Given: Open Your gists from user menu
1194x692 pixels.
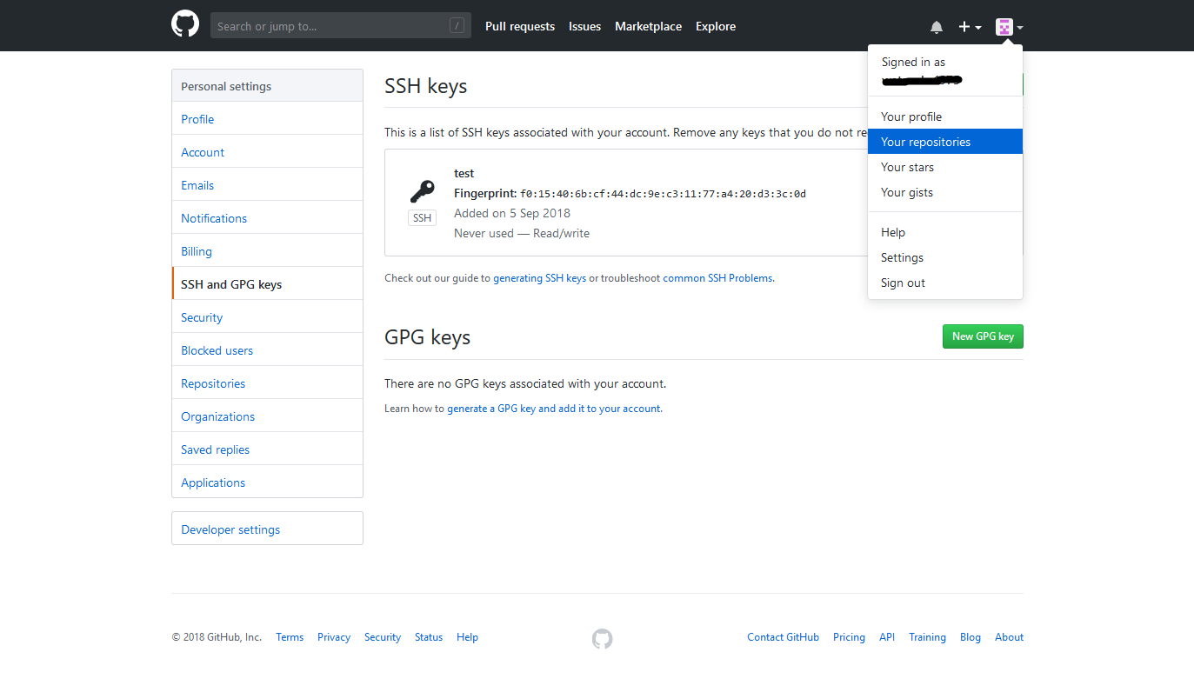Looking at the screenshot, I should 906,192.
